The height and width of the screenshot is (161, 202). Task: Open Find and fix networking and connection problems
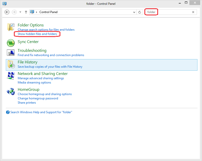tap(51, 55)
